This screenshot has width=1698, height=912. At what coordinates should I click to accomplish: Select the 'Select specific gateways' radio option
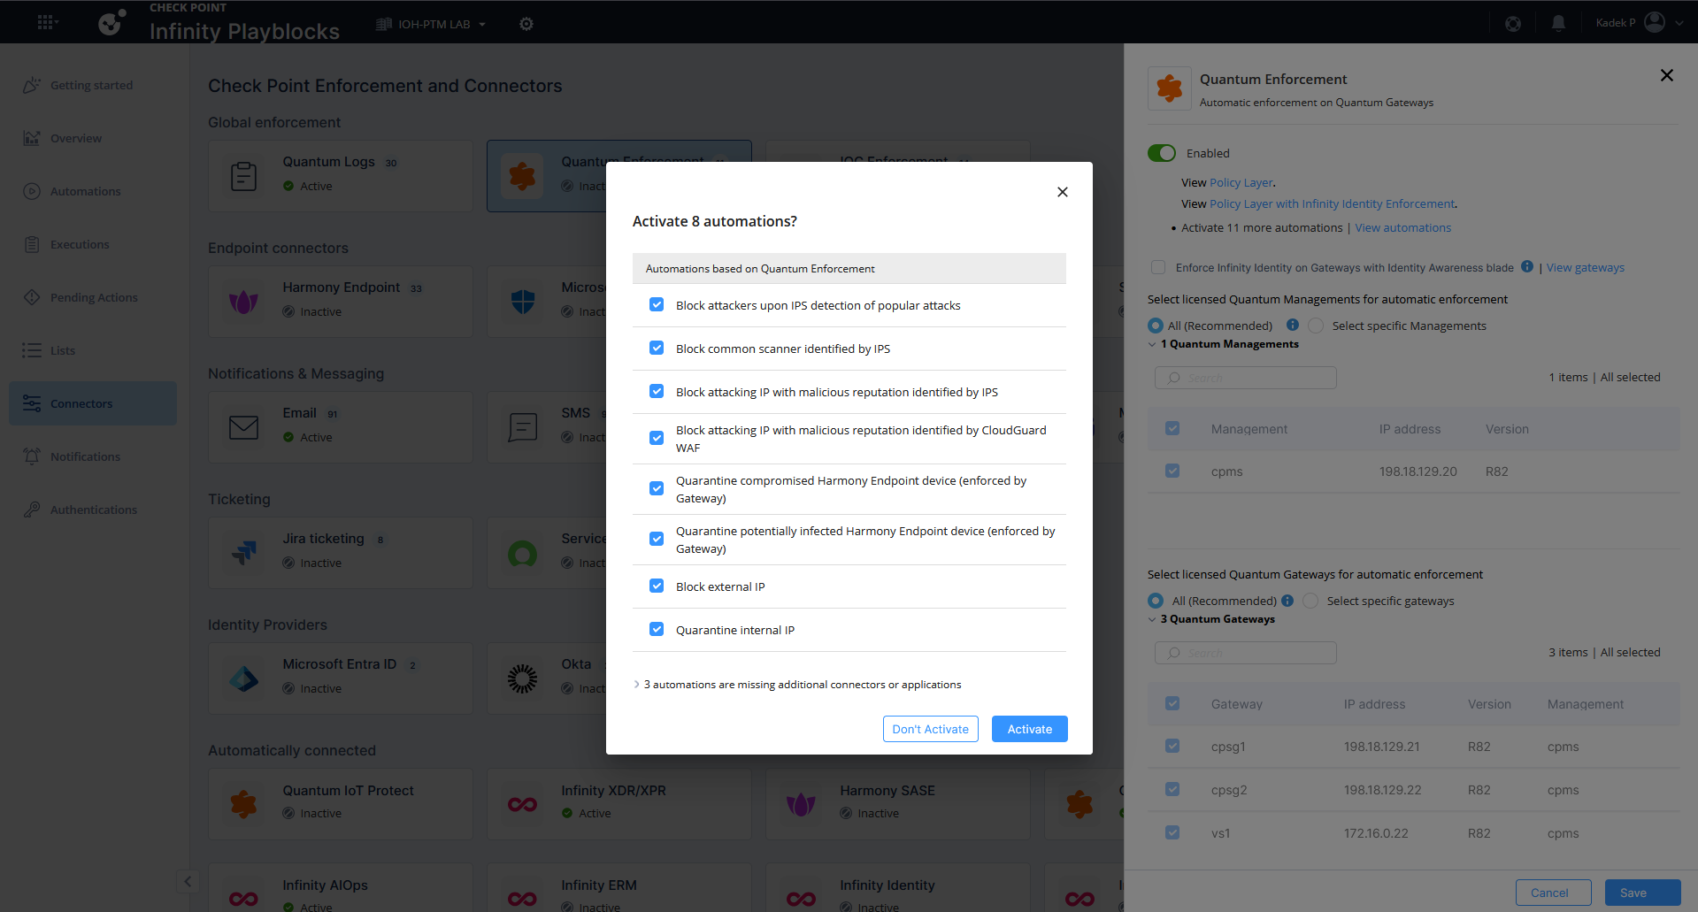1310,601
